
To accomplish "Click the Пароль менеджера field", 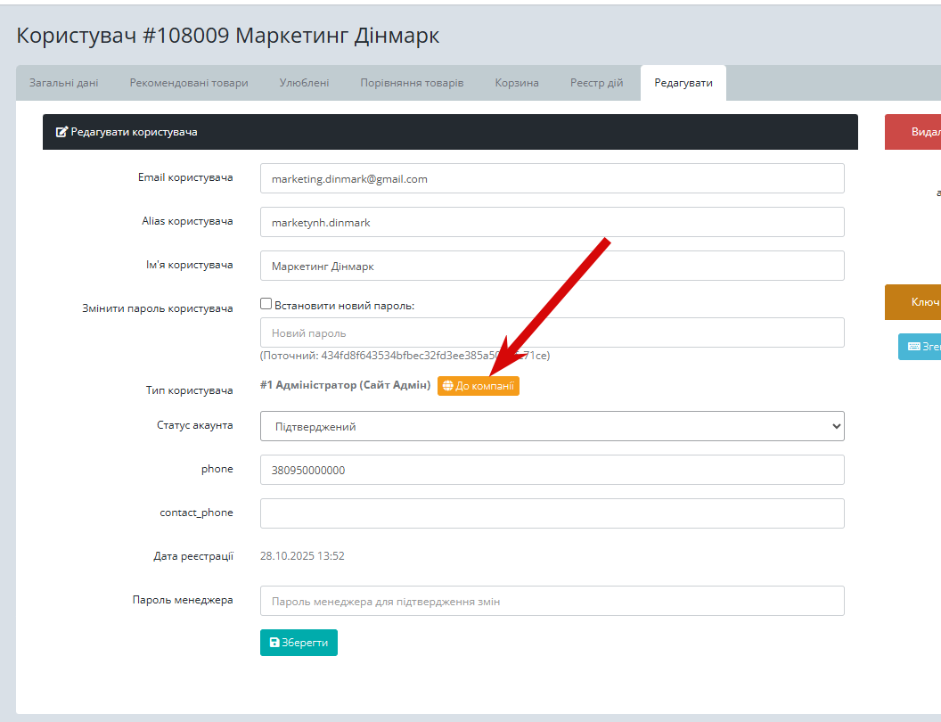I will [x=552, y=601].
